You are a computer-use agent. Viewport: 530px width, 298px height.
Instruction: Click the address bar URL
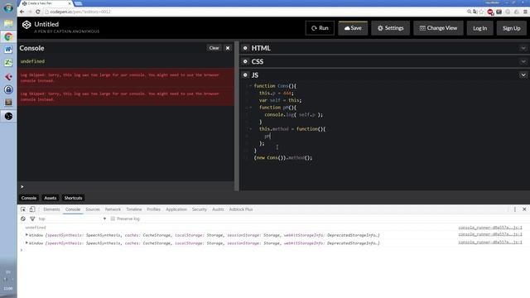point(80,12)
